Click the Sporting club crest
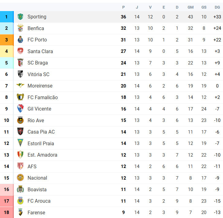Image resolution: width=223 pixels, height=218 pixels. (20, 17)
